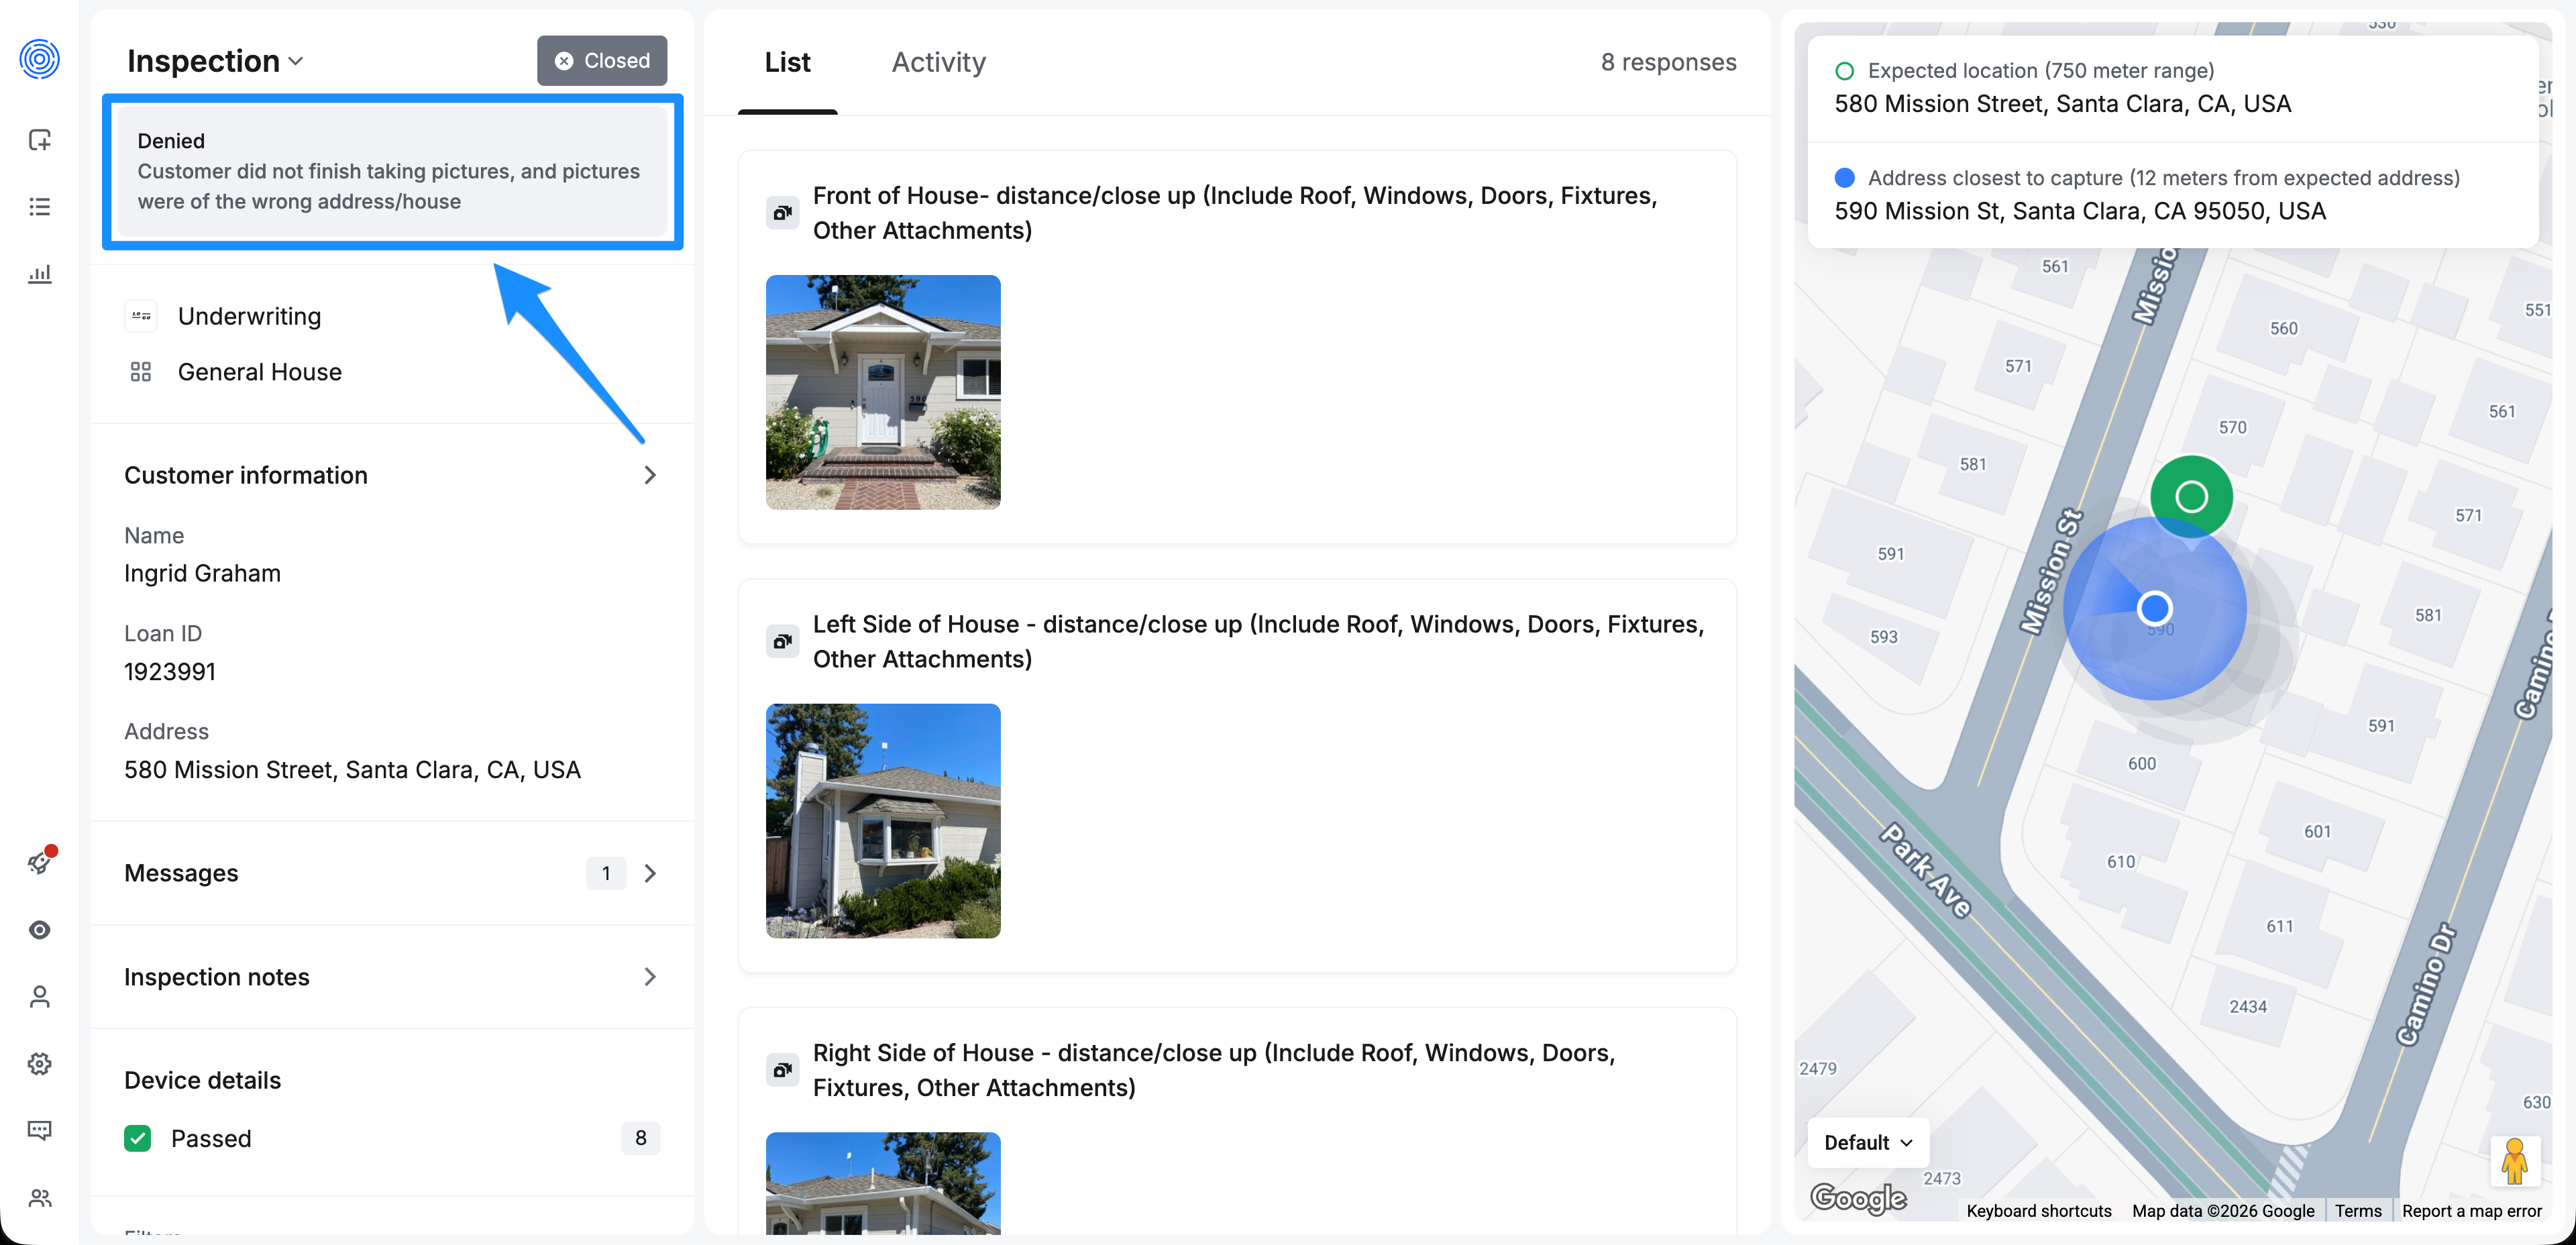2576x1245 pixels.
Task: Click the Closed status button
Action: point(602,61)
